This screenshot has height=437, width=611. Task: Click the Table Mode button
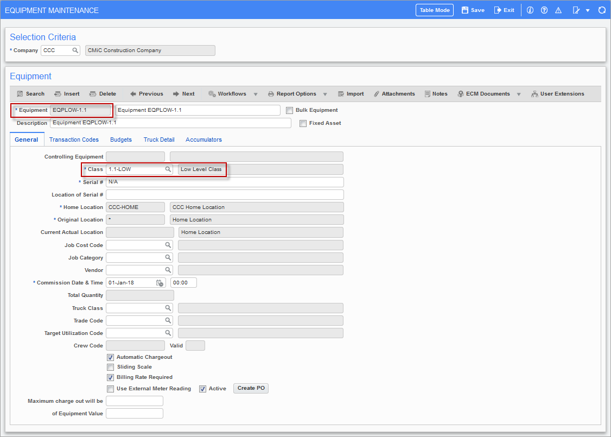pyautogui.click(x=435, y=10)
